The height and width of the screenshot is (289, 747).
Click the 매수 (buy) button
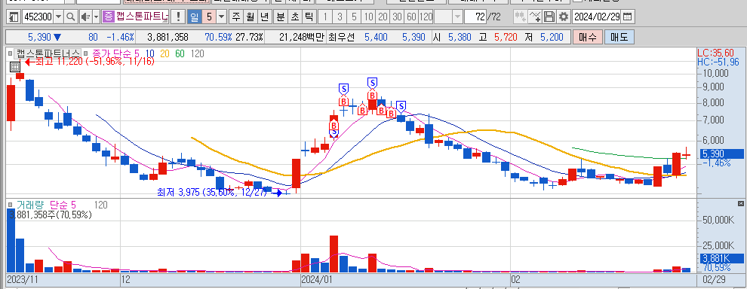[x=587, y=37]
